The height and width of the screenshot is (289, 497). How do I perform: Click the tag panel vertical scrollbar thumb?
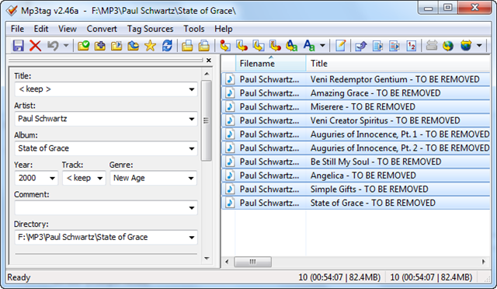[x=207, y=120]
